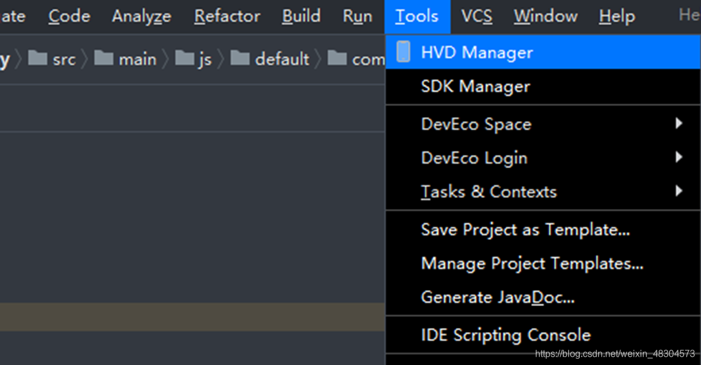Open the Analyze menu
This screenshot has width=701, height=365.
pyautogui.click(x=141, y=16)
